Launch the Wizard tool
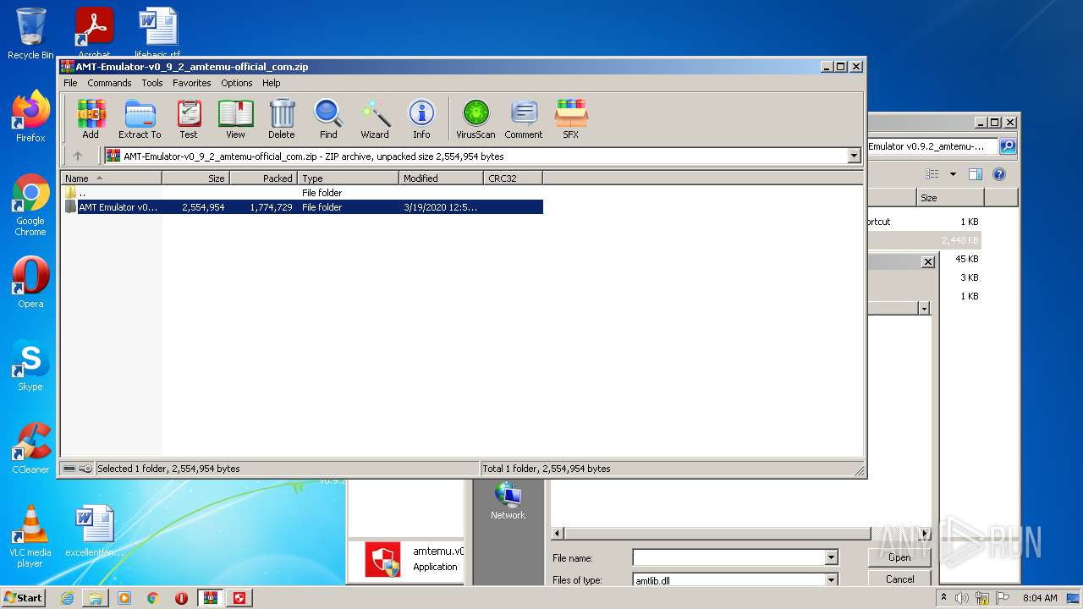 375,119
